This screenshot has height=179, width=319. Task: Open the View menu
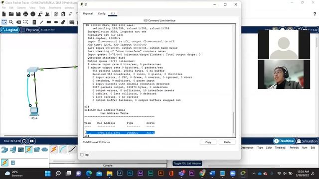tap(32, 7)
